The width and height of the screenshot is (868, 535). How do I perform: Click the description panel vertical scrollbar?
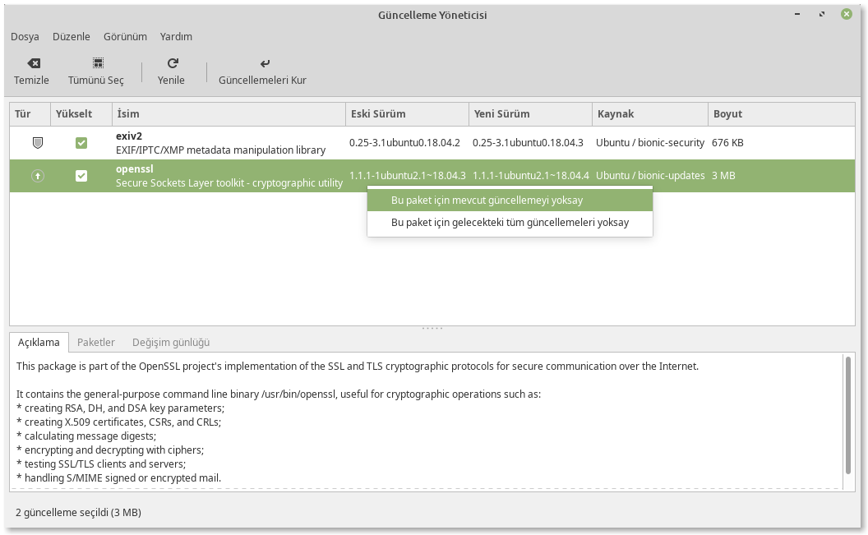[x=847, y=415]
